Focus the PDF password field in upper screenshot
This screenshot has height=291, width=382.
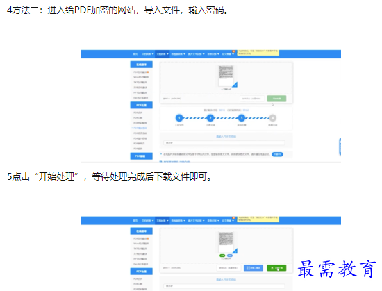pos(224,143)
